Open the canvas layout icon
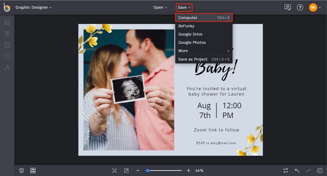Image resolution: width=327 pixels, height=176 pixels. pos(33,170)
